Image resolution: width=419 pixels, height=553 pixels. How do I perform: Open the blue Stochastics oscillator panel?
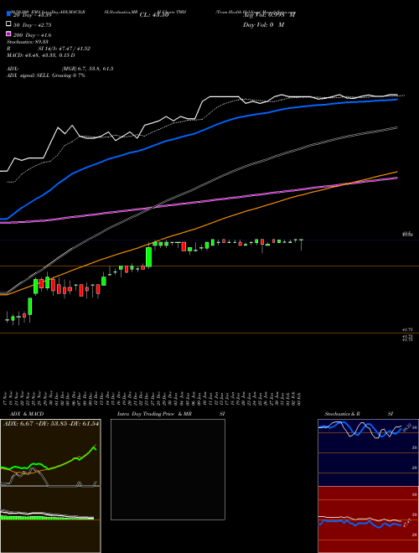click(x=368, y=452)
